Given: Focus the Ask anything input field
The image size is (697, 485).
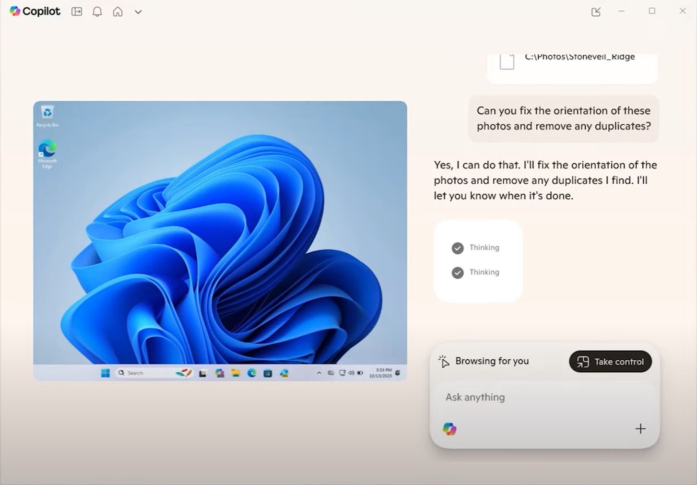Looking at the screenshot, I should tap(544, 397).
